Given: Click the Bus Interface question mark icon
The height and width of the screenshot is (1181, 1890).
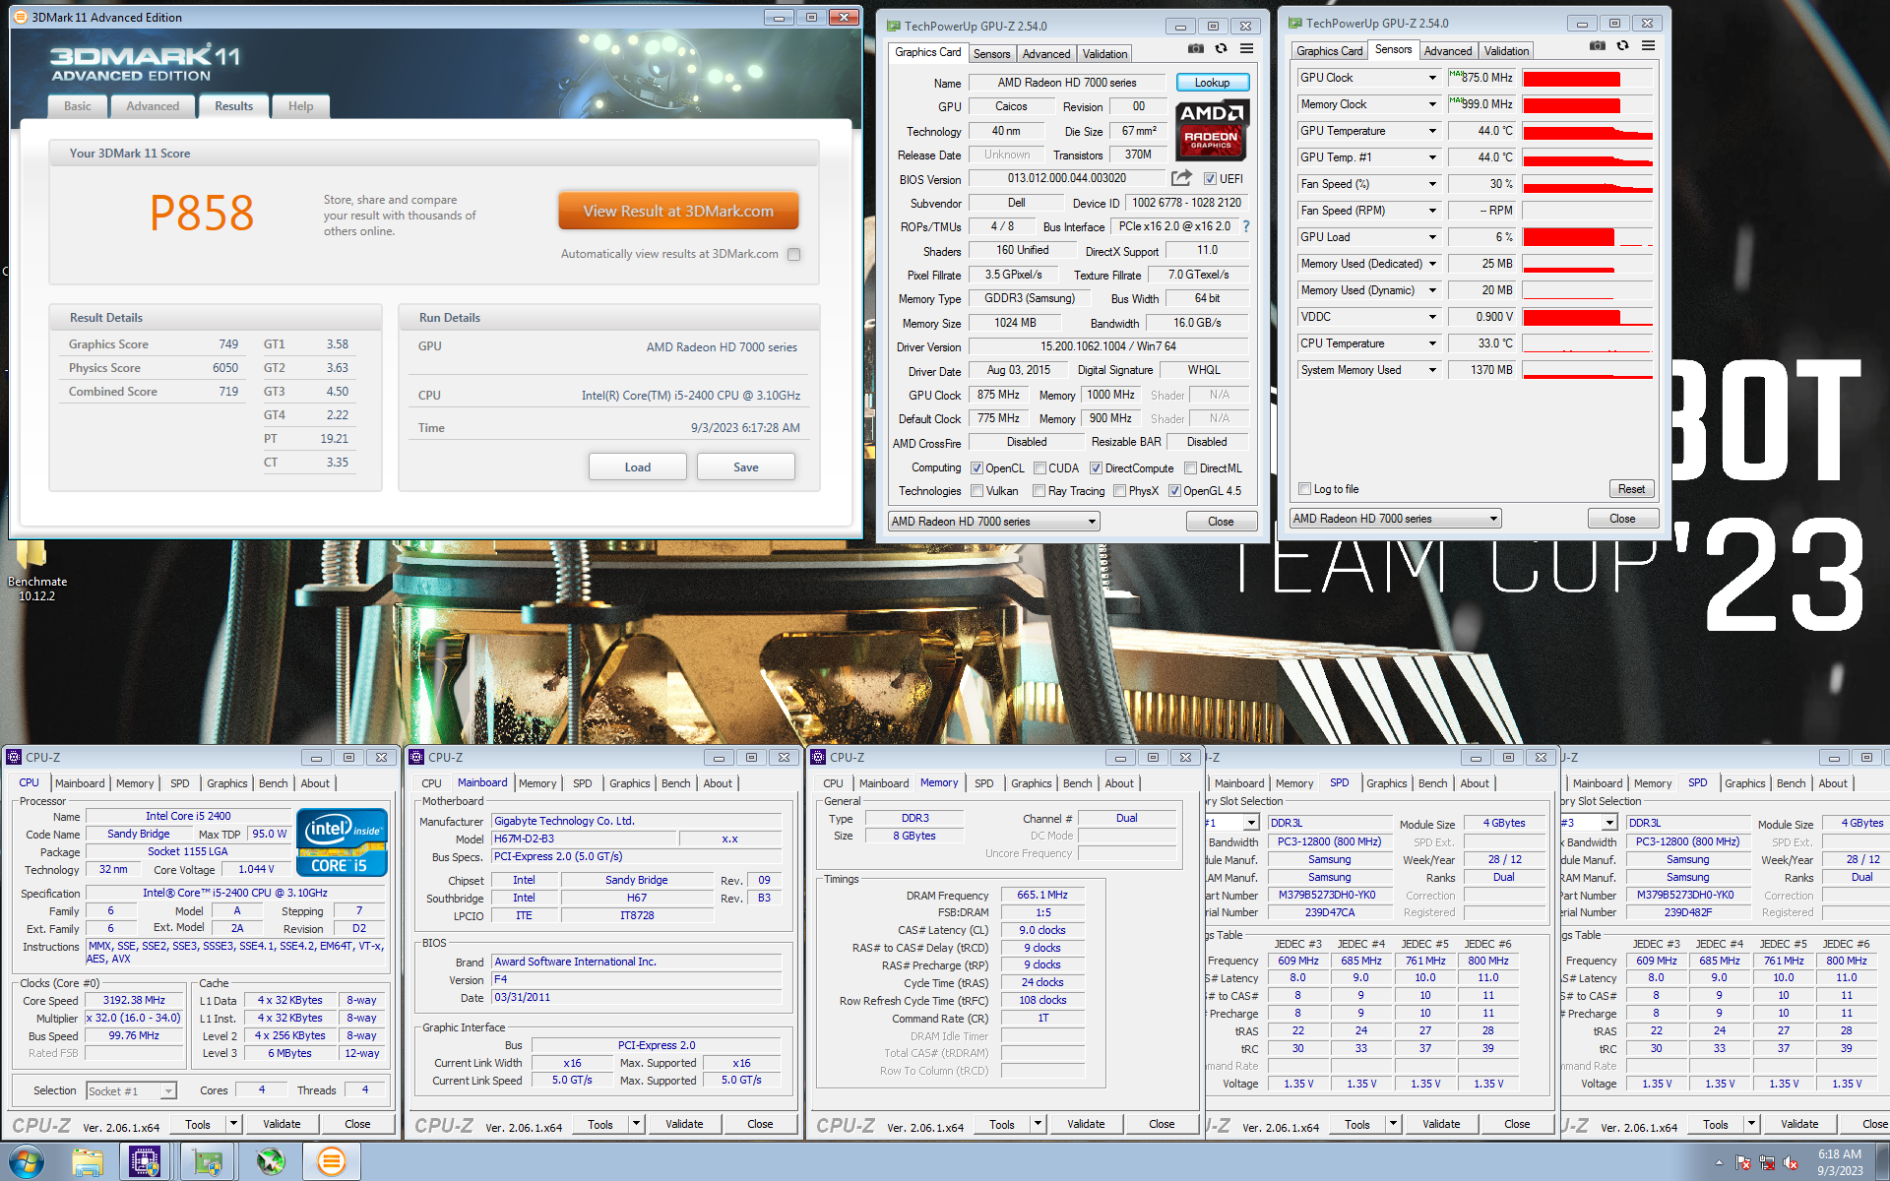Looking at the screenshot, I should [x=1245, y=226].
